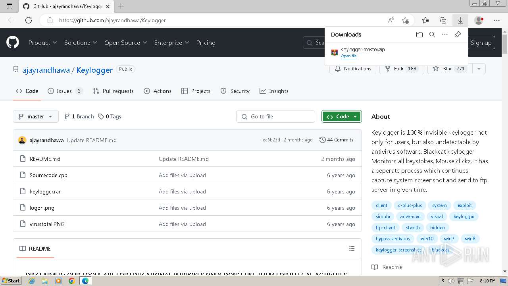
Task: Expand the Open Source menu
Action: point(125,43)
